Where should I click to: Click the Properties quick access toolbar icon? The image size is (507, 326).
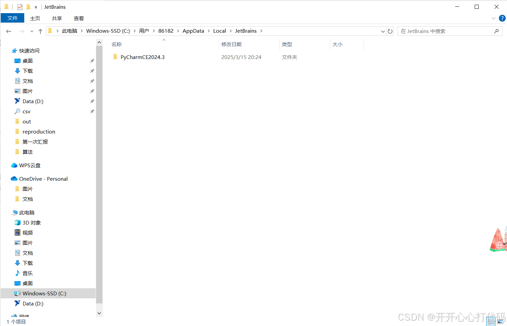pyautogui.click(x=20, y=7)
